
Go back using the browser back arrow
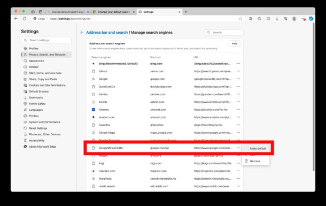(16, 19)
